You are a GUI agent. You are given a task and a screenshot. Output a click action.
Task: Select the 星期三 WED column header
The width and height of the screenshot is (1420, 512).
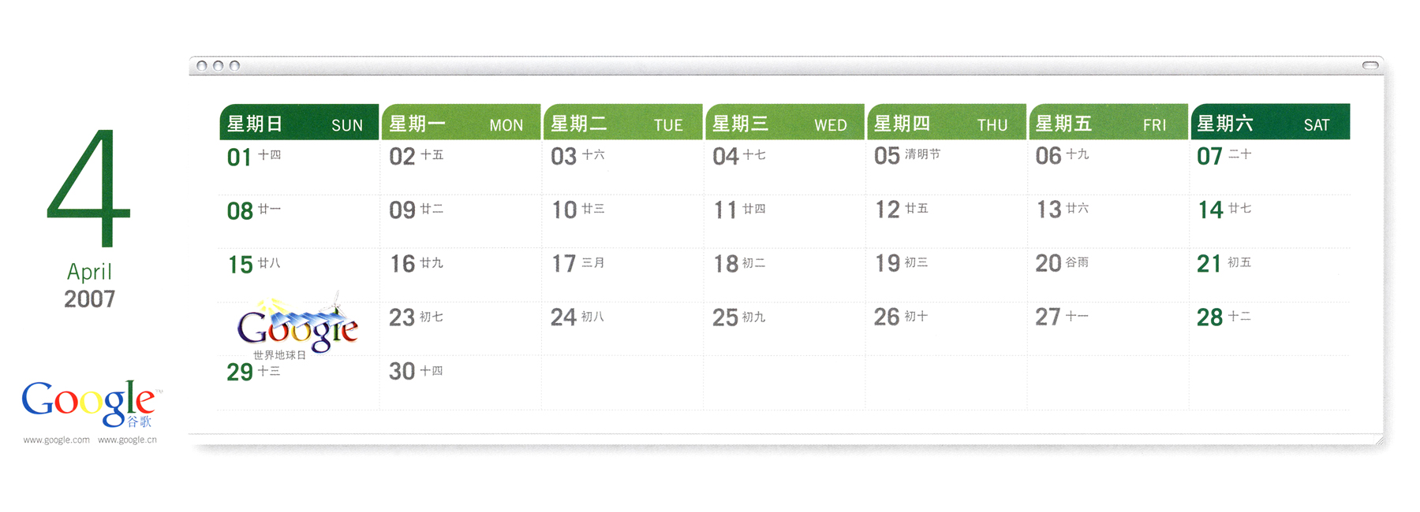pyautogui.click(x=785, y=122)
